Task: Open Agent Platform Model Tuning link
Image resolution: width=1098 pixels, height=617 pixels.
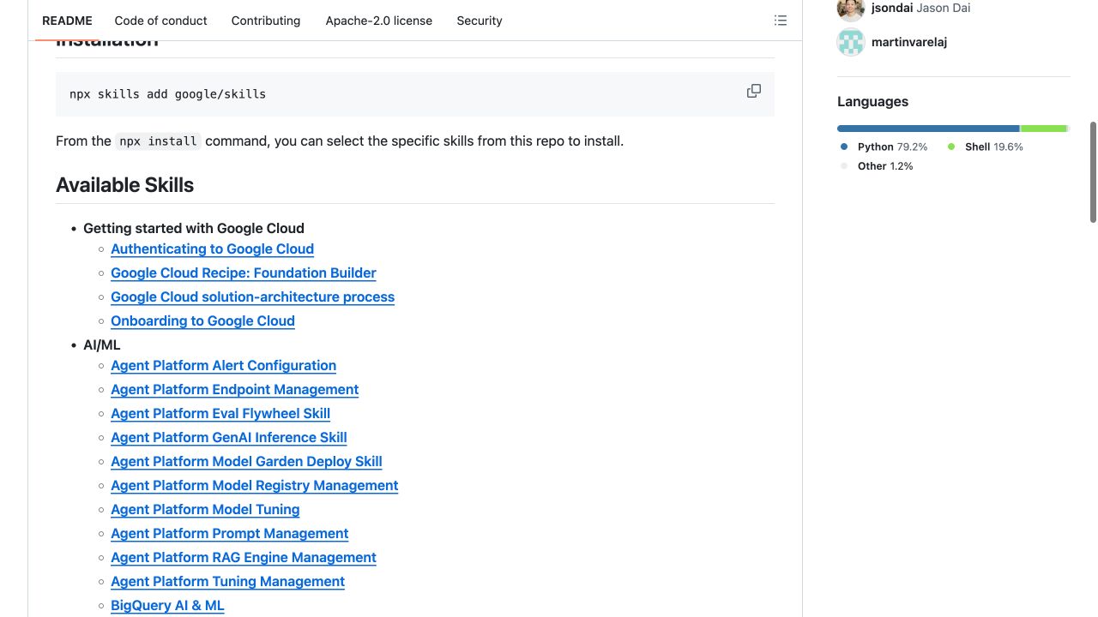Action: click(205, 509)
